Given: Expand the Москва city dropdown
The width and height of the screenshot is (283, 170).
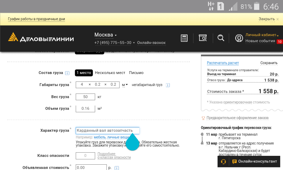Looking at the screenshot, I should (105, 35).
